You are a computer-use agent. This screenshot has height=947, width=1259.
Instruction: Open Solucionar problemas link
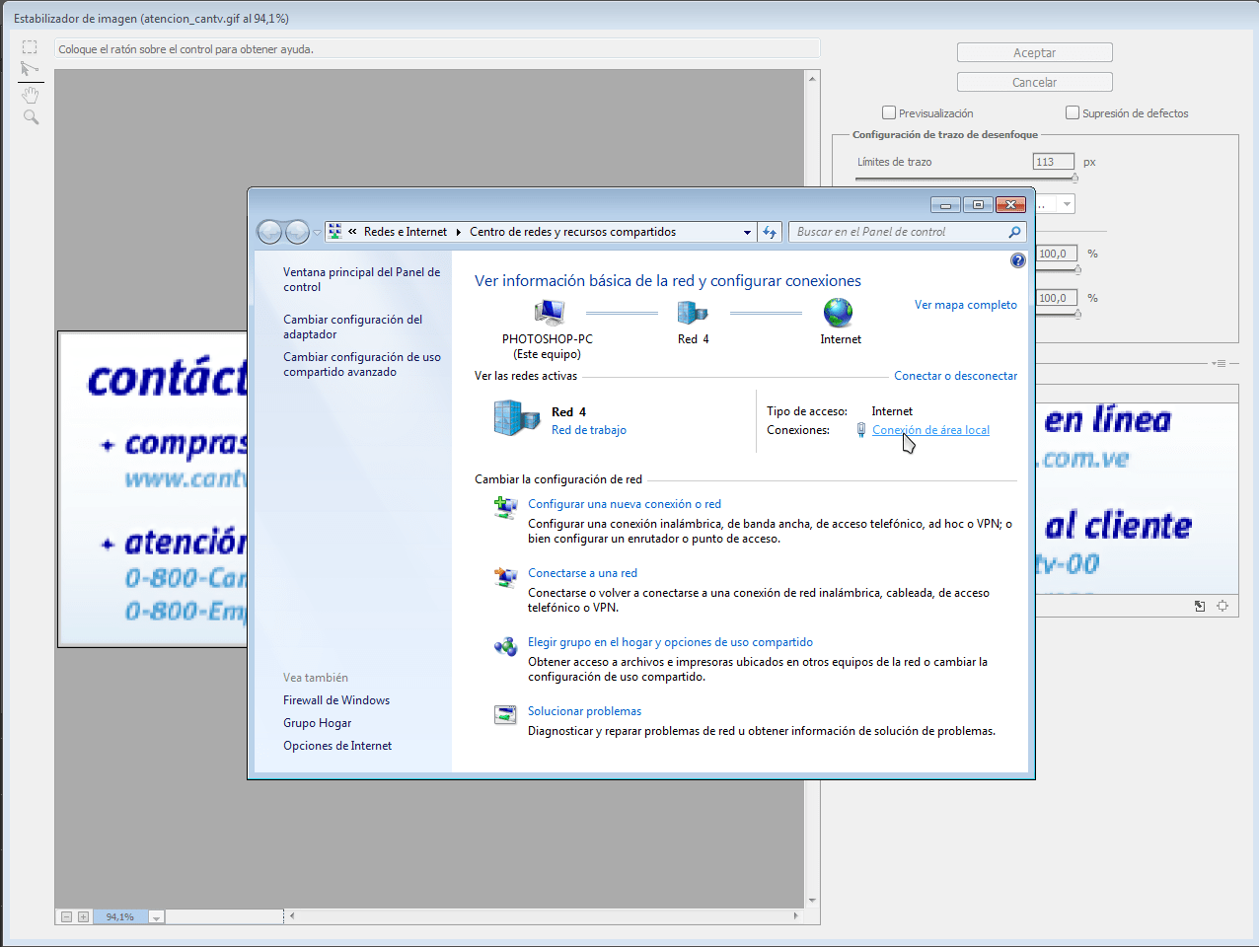pyautogui.click(x=585, y=711)
